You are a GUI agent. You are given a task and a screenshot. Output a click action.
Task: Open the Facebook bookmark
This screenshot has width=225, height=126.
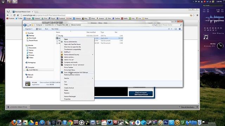61,19
